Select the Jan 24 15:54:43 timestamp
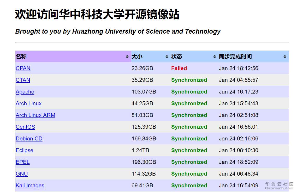Screen dimensions: 297x192 point(239,103)
